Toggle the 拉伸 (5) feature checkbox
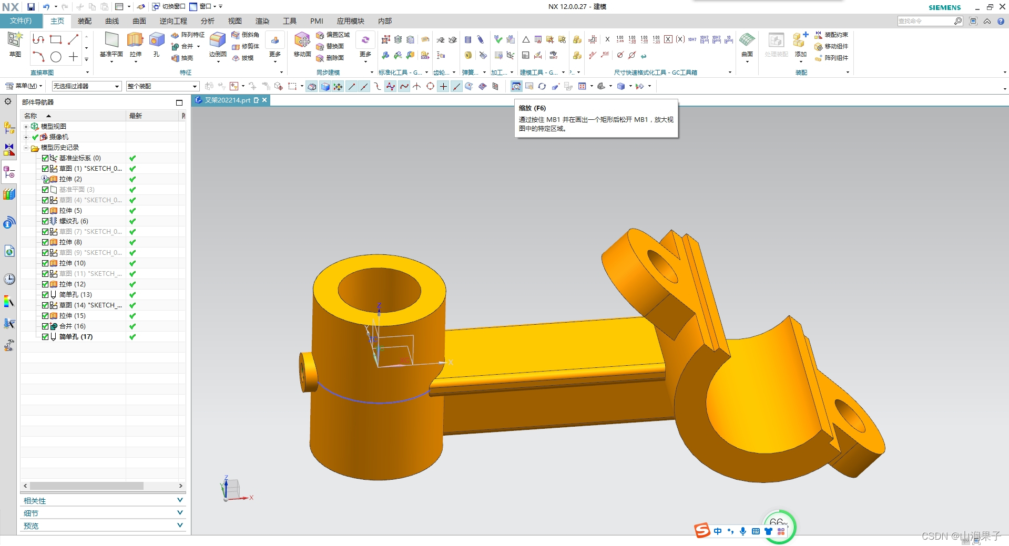Image resolution: width=1009 pixels, height=546 pixels. [45, 211]
